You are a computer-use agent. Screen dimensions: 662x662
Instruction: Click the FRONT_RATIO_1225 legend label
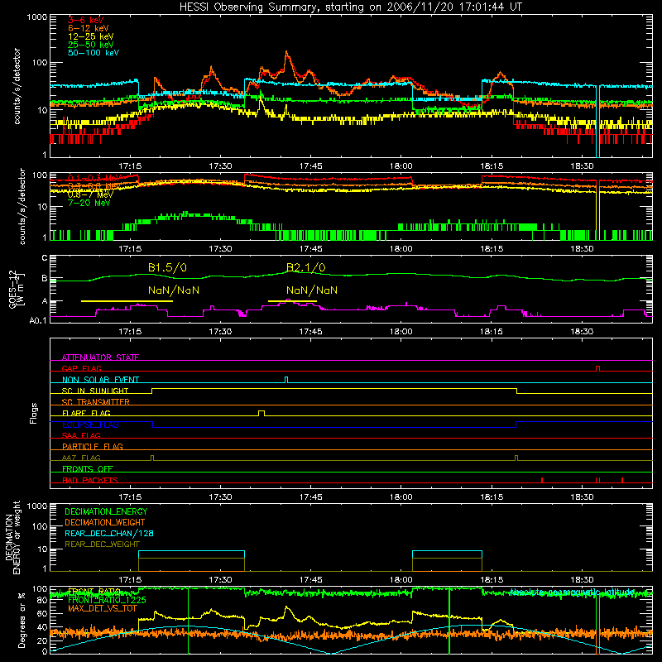(x=107, y=600)
